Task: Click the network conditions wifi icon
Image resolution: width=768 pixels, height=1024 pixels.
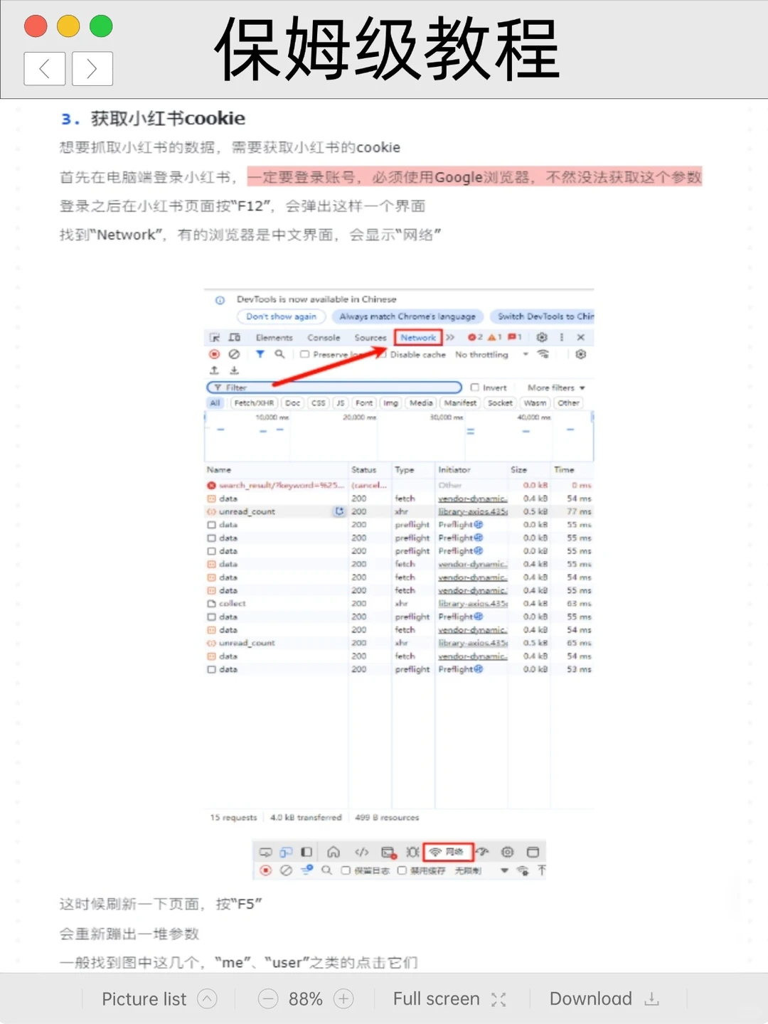Action: click(x=543, y=354)
